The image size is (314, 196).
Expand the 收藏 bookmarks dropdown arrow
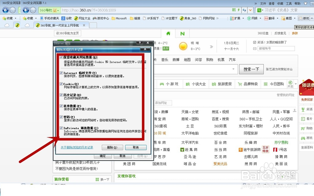click(36, 18)
